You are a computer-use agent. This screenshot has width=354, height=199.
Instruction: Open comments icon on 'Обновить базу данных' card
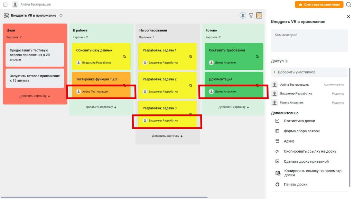(124, 57)
